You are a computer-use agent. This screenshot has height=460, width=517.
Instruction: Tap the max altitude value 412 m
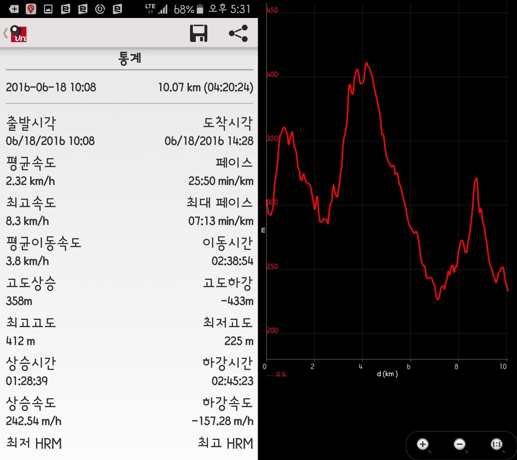coord(20,341)
